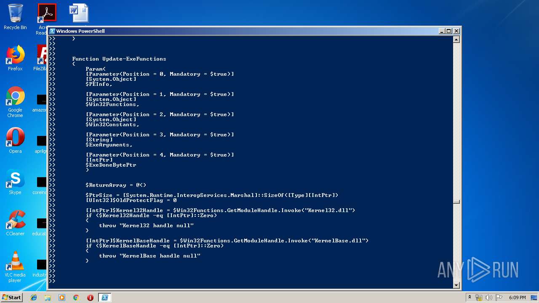Click the '[IntPtr]' type line under Position 4
Viewport: 539px width, 303px height.
pyautogui.click(x=99, y=160)
